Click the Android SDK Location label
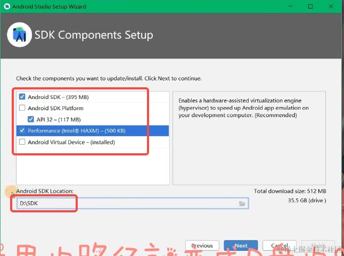The image size is (344, 256). click(x=45, y=191)
